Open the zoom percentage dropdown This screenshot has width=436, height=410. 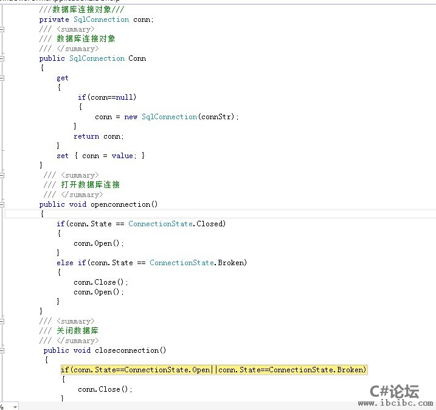14,406
